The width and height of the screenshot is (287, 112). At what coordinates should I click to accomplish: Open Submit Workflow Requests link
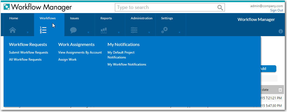pos(28,52)
